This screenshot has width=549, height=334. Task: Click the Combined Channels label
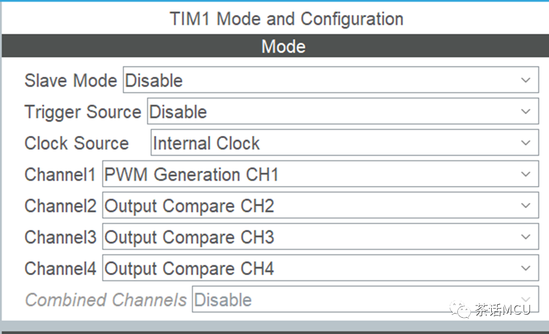click(x=106, y=300)
